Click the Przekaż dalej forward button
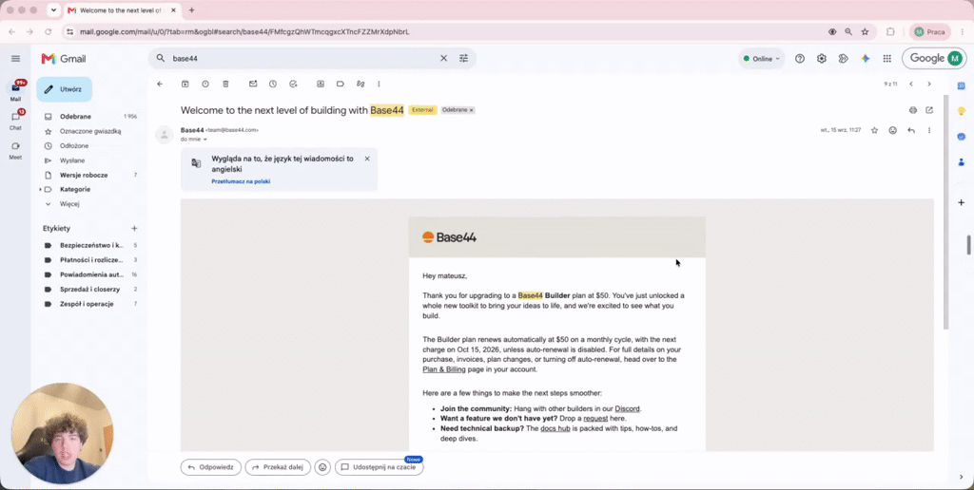The width and height of the screenshot is (974, 490). coord(278,467)
